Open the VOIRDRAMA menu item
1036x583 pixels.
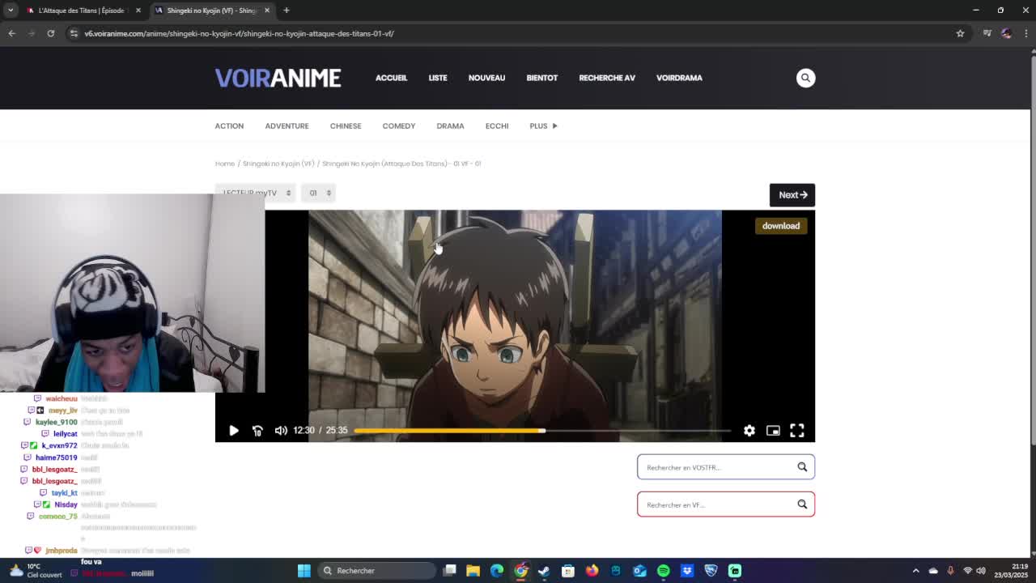pos(679,78)
